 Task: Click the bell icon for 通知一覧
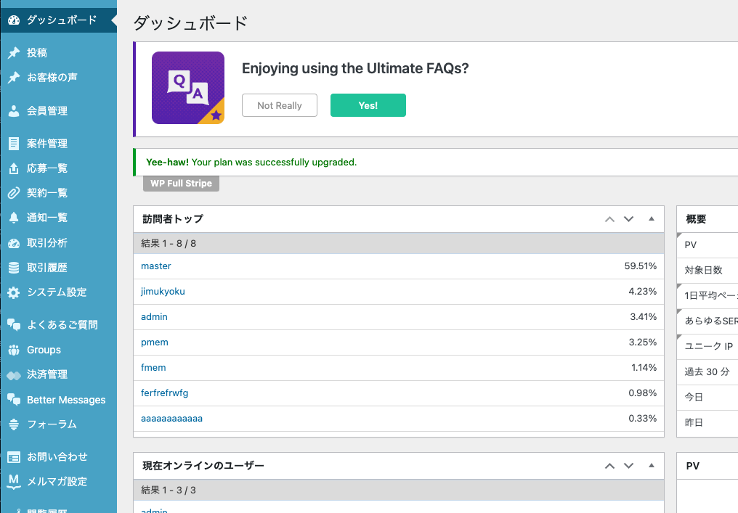click(x=14, y=218)
